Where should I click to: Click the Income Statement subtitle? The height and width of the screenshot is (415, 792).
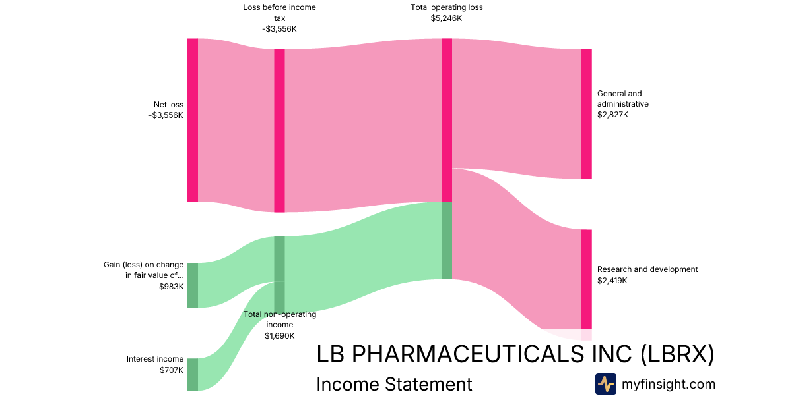pos(394,384)
